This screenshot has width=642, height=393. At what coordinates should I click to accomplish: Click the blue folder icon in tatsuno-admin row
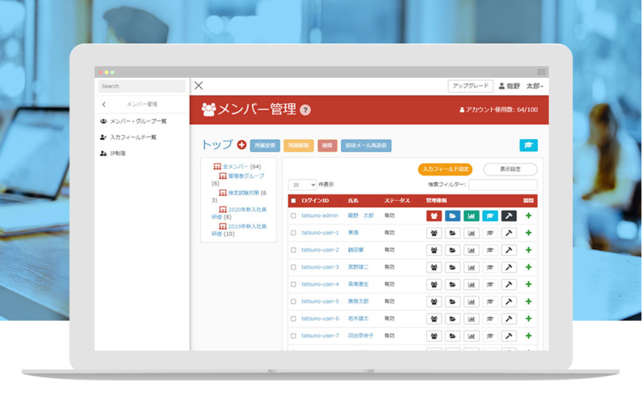(x=452, y=216)
